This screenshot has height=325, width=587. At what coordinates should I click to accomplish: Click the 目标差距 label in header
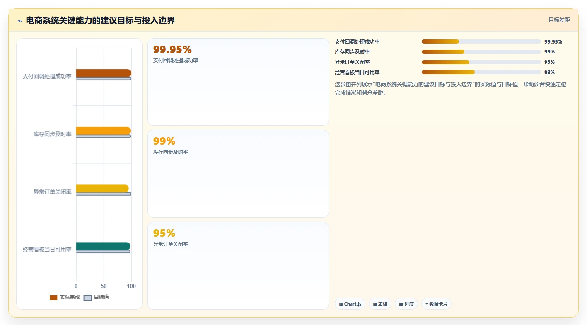point(559,20)
